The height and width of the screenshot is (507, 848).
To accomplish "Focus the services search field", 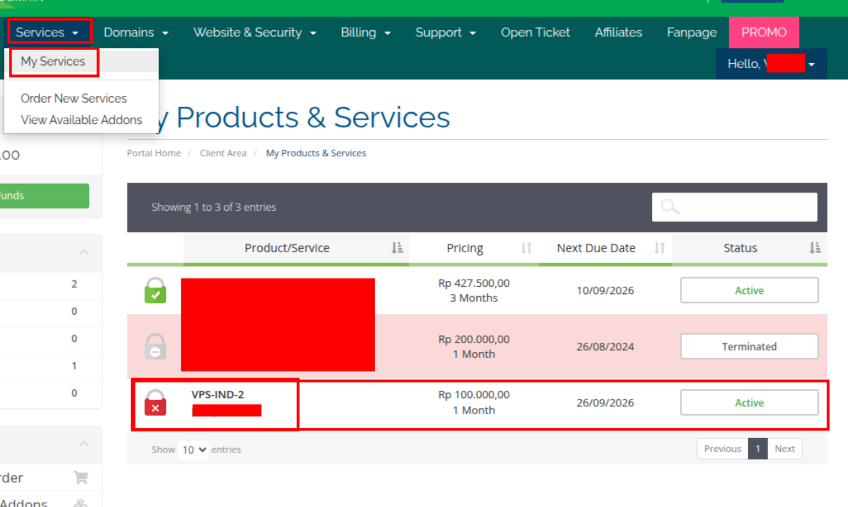I will [734, 207].
